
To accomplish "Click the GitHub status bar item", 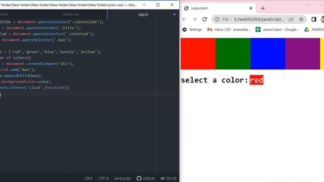I will click(146, 178).
